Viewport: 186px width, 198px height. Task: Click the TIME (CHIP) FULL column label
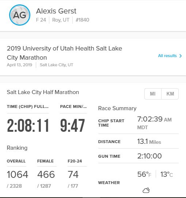click(28, 107)
